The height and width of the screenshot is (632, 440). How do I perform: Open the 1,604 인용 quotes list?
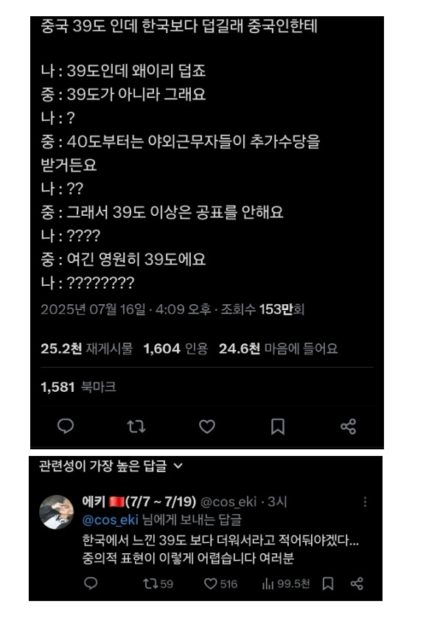(x=176, y=348)
